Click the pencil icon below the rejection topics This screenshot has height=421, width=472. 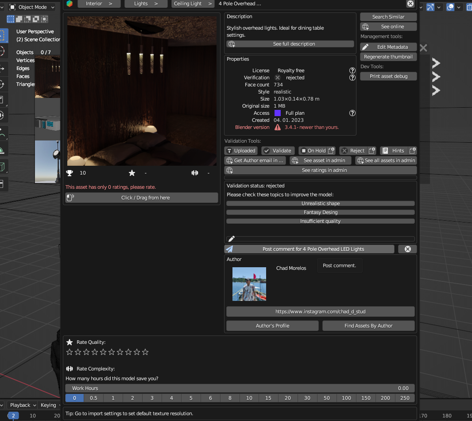pos(231,238)
